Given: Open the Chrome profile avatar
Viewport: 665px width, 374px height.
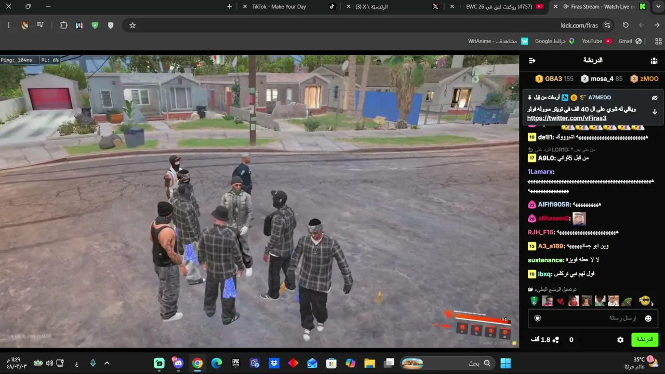Looking at the screenshot, I should (24, 25).
